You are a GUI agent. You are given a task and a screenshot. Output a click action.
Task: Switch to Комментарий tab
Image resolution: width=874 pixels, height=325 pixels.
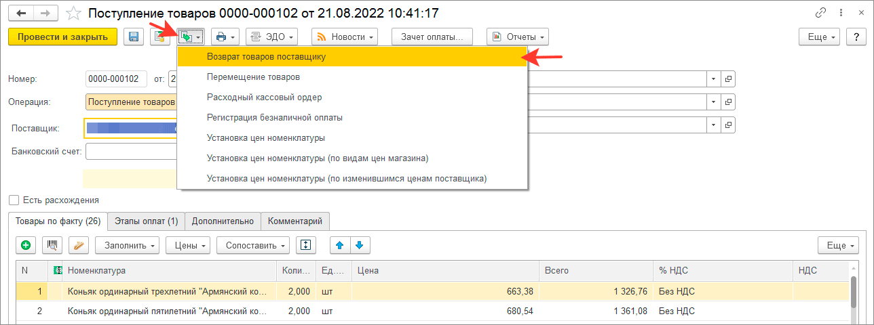pyautogui.click(x=296, y=221)
